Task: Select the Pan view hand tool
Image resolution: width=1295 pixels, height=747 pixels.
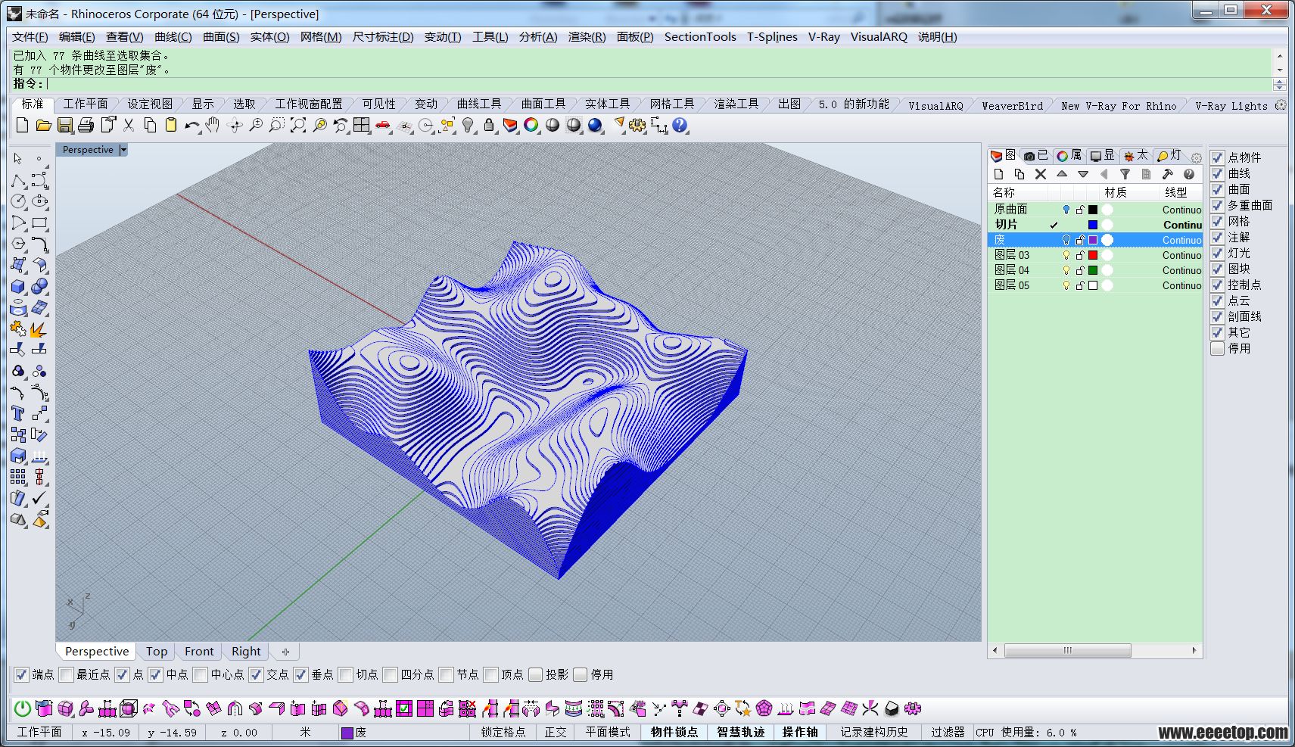Action: (213, 125)
